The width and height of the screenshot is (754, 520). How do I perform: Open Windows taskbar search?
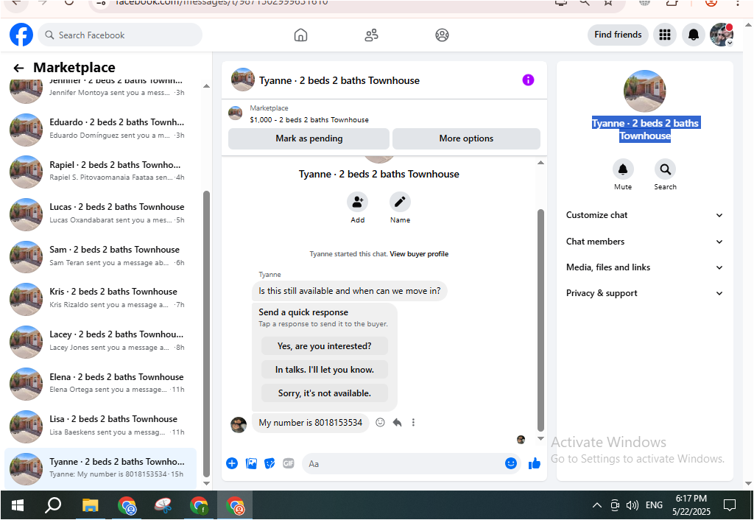pyautogui.click(x=53, y=505)
